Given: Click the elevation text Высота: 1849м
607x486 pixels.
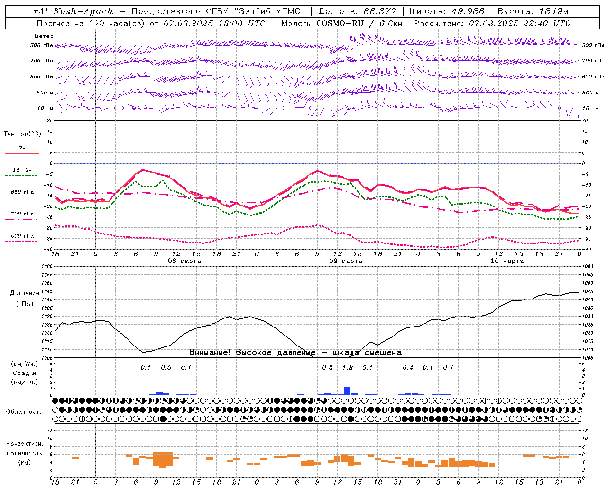Looking at the screenshot, I should 533,11.
